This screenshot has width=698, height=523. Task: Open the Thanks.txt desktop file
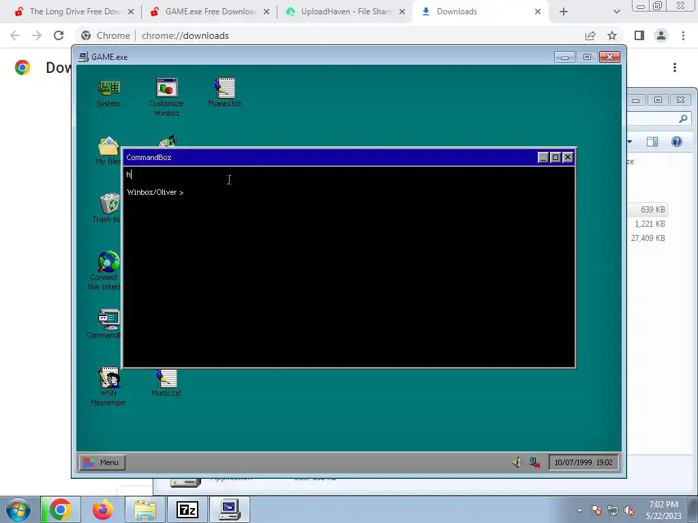point(224,93)
